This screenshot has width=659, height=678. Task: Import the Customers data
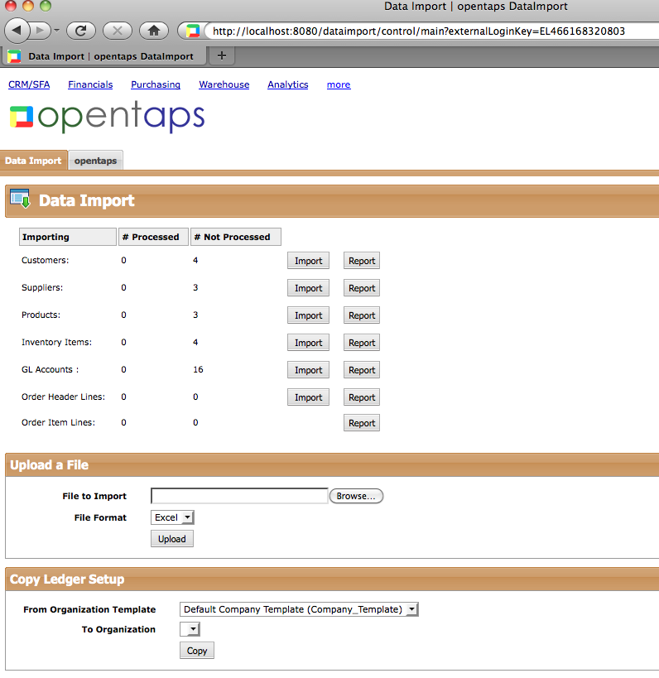tap(308, 261)
